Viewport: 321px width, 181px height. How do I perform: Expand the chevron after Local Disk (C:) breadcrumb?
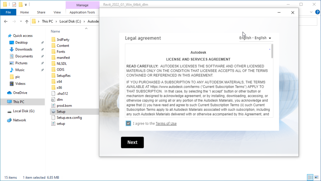tap(84, 21)
